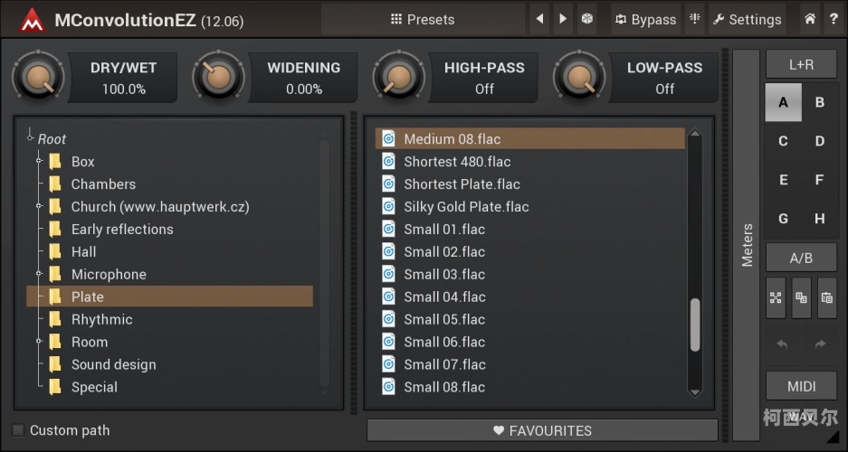Enable the Custom path checkbox

point(19,430)
